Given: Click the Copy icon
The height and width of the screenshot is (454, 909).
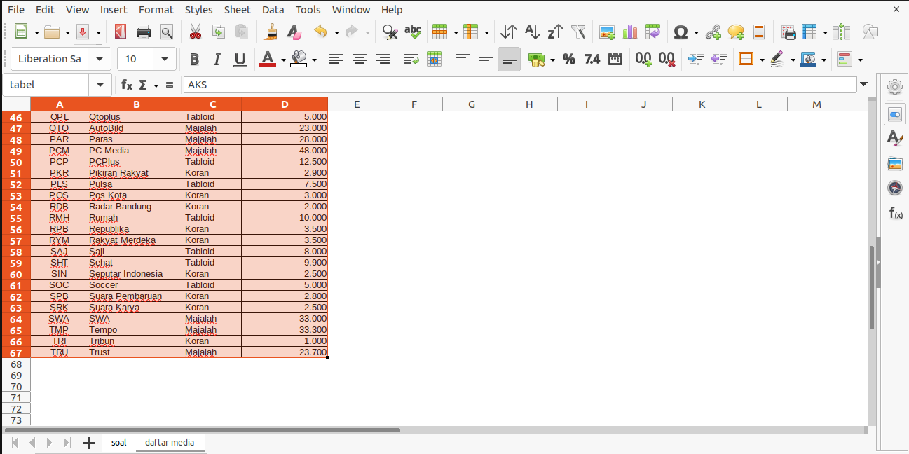Looking at the screenshot, I should click(x=219, y=32).
